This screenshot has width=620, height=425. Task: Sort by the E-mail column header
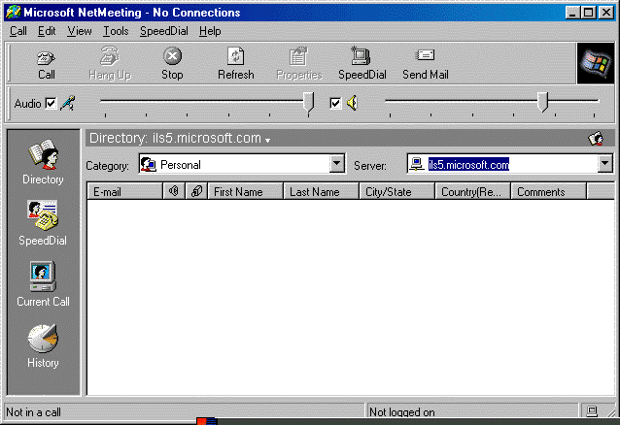(125, 191)
